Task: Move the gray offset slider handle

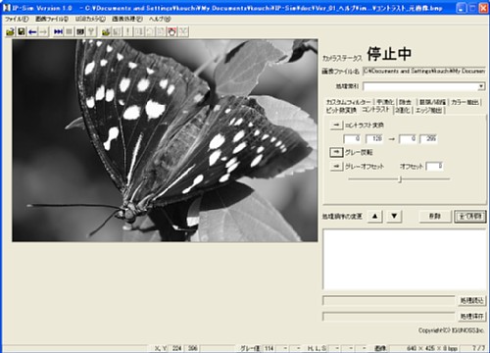Action: (x=400, y=179)
